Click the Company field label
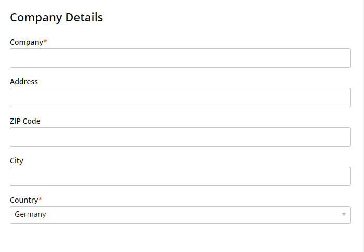364x252 pixels. tap(26, 42)
